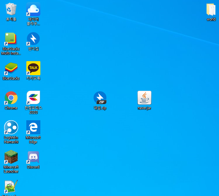219x196 pixels.
Task: Click the 'Chrome' label text
Action: point(11,108)
